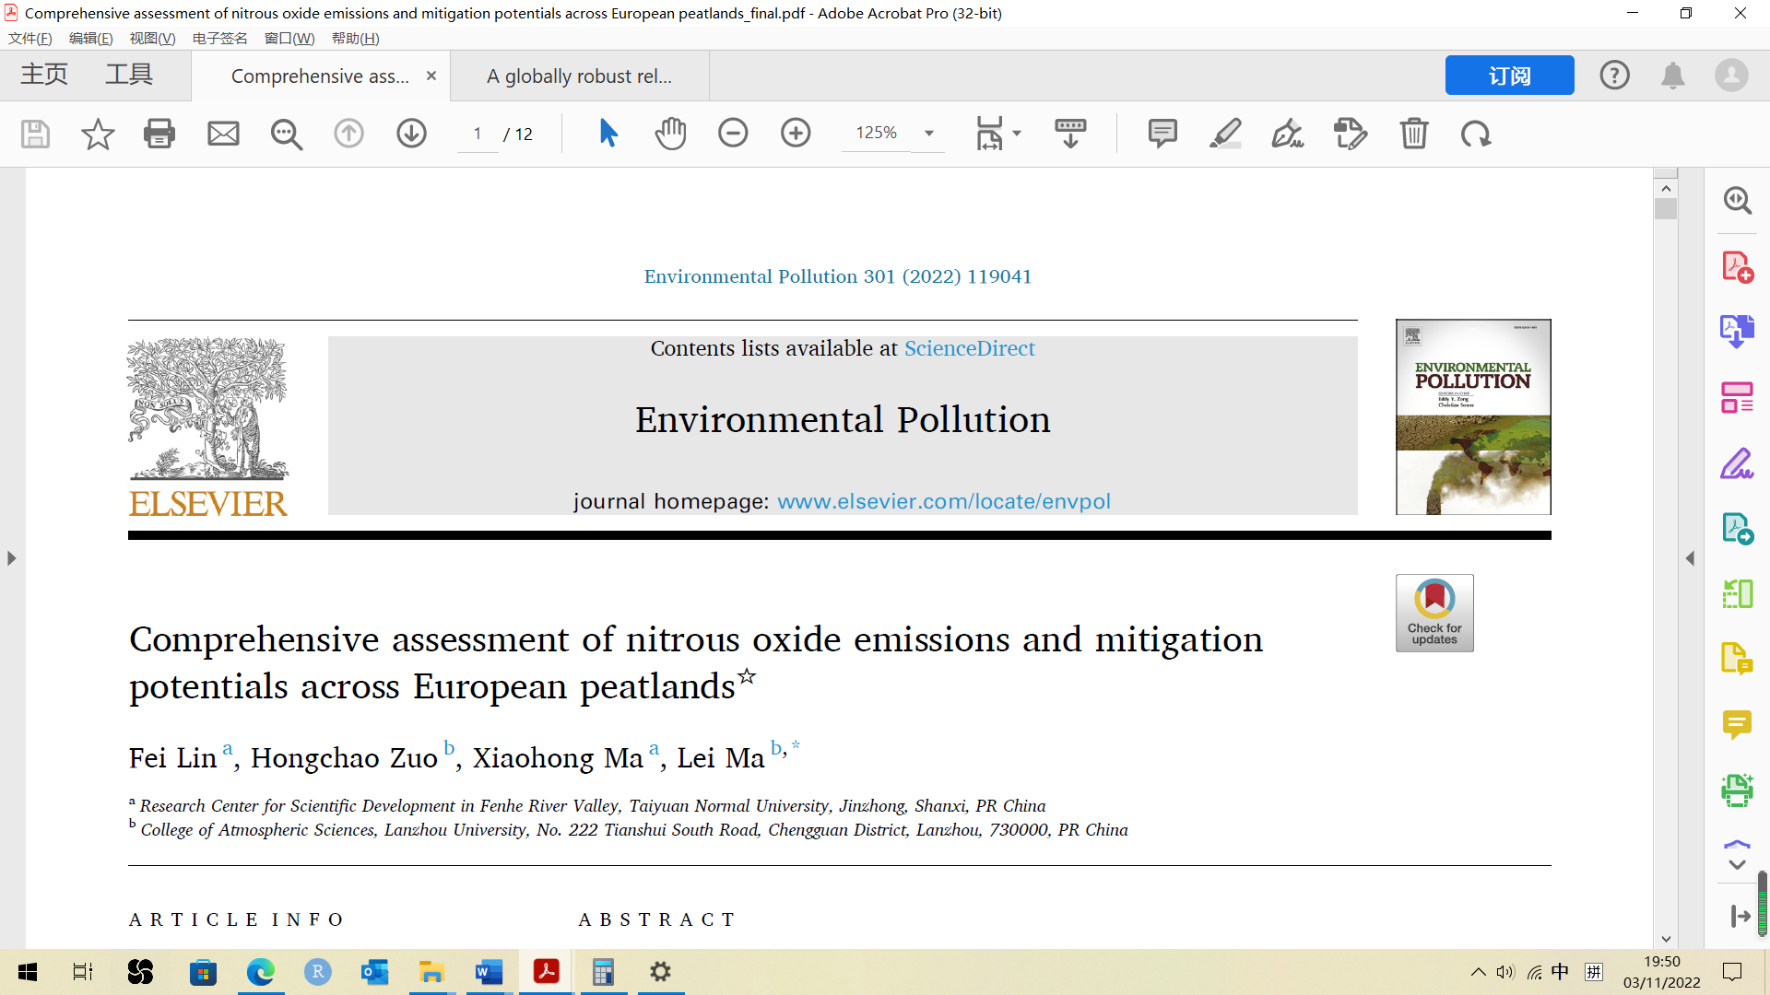
Task: Open the 125% zoom level dropdown
Action: pyautogui.click(x=929, y=134)
